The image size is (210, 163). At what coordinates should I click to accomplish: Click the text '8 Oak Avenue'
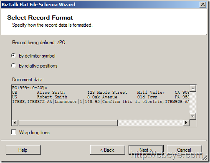[102, 97]
